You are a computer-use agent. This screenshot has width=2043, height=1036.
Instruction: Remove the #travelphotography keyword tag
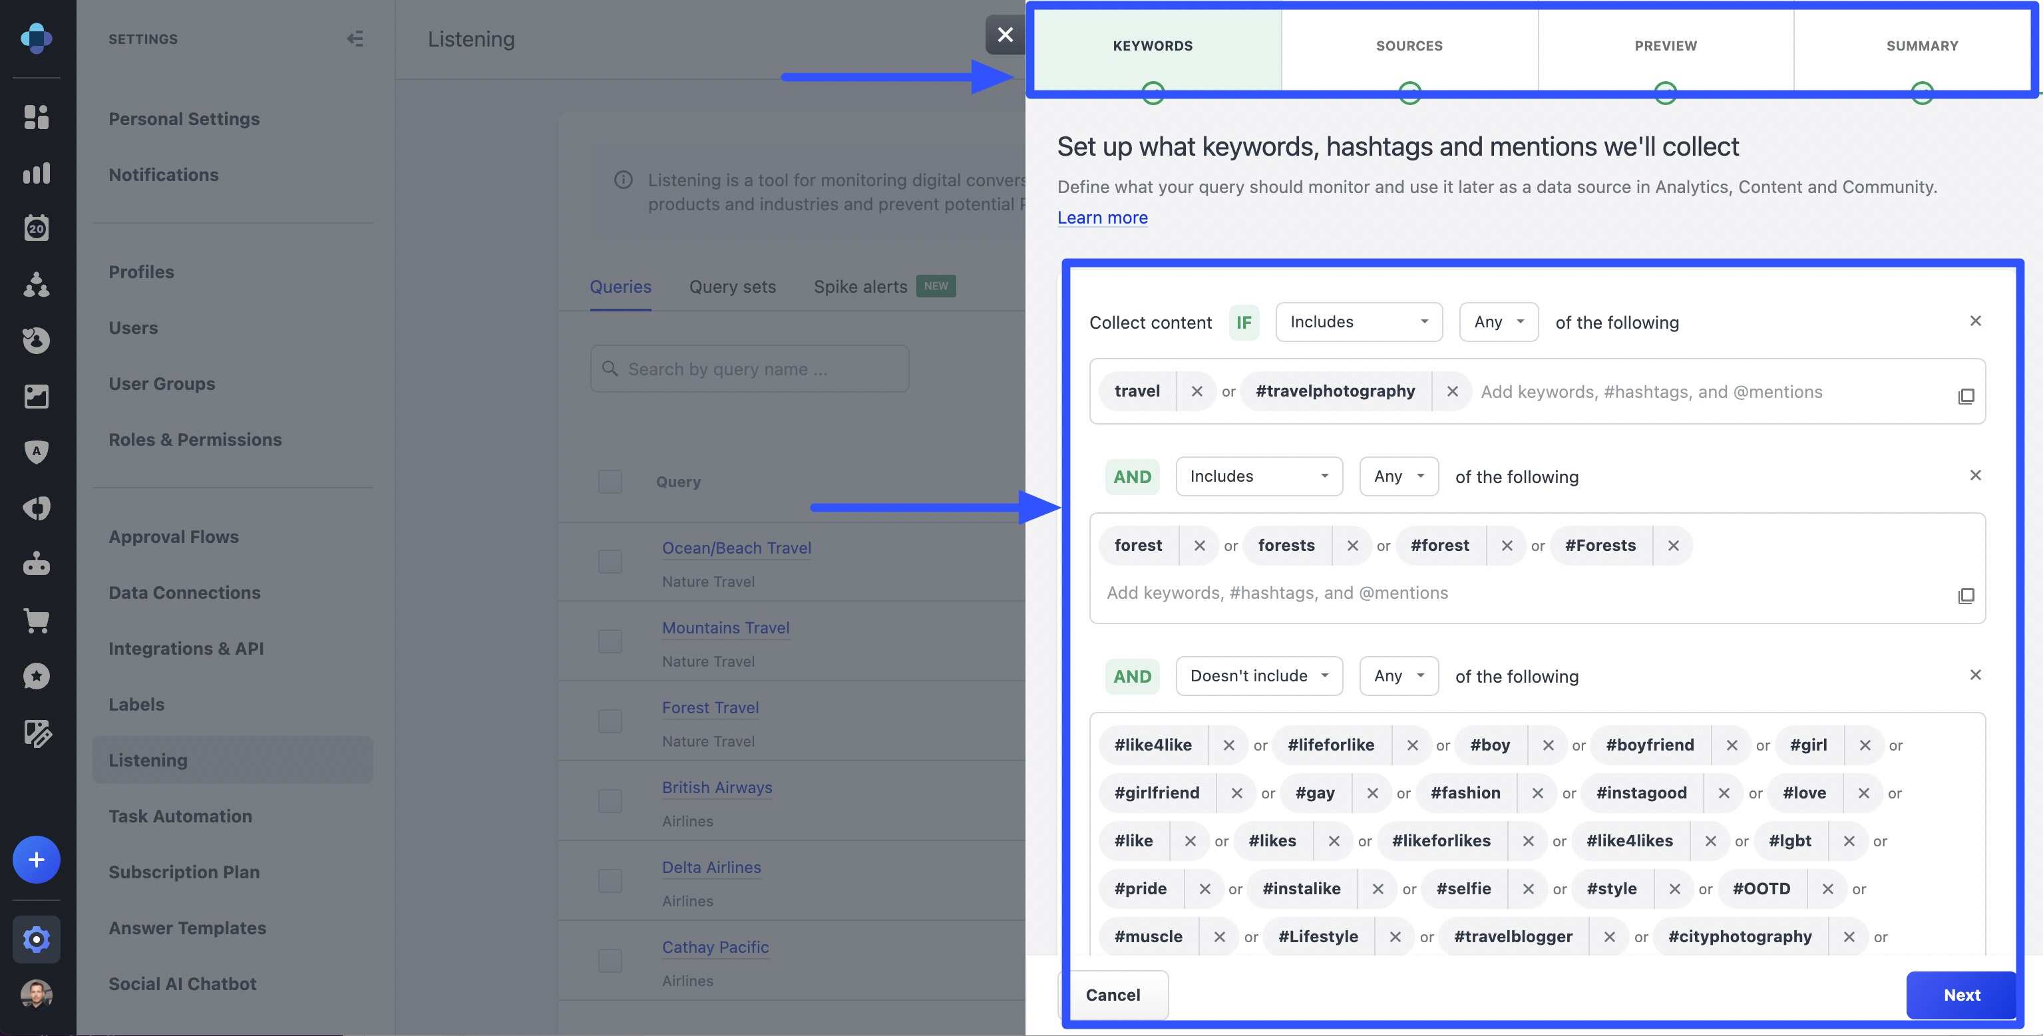click(x=1453, y=391)
